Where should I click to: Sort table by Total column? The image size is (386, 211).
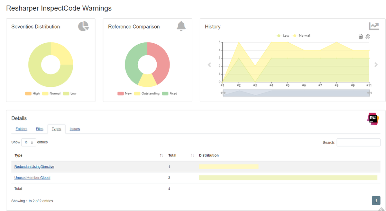pos(181,155)
